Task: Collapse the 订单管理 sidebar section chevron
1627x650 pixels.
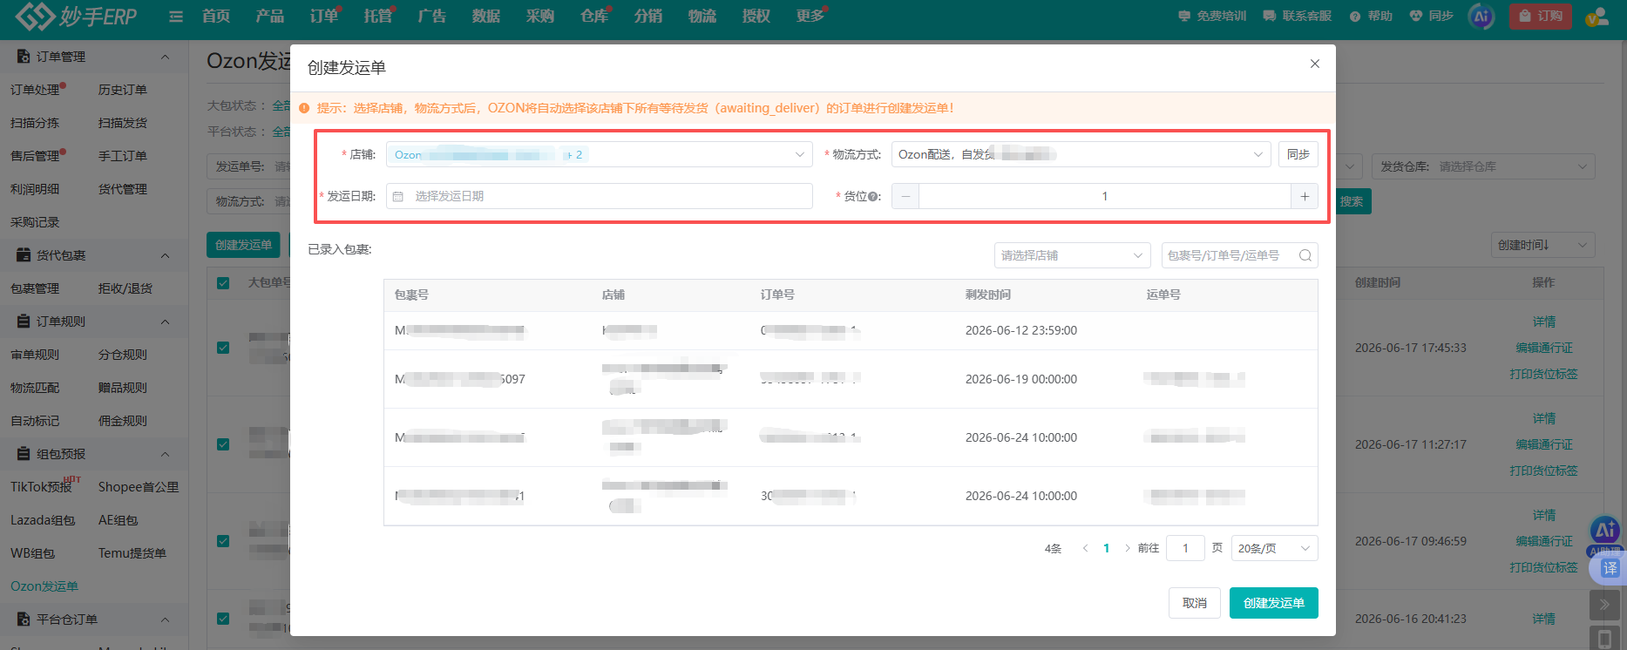Action: [166, 57]
